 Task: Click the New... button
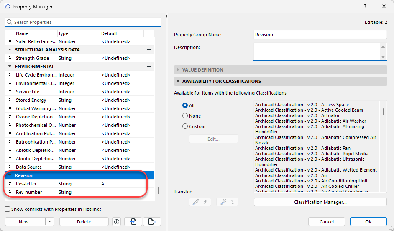point(26,222)
